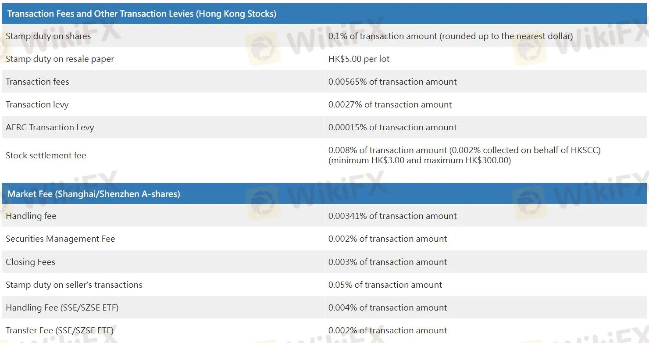This screenshot has height=343, width=649.
Task: Click the 0.0027% of transaction amount value
Action: click(390, 104)
